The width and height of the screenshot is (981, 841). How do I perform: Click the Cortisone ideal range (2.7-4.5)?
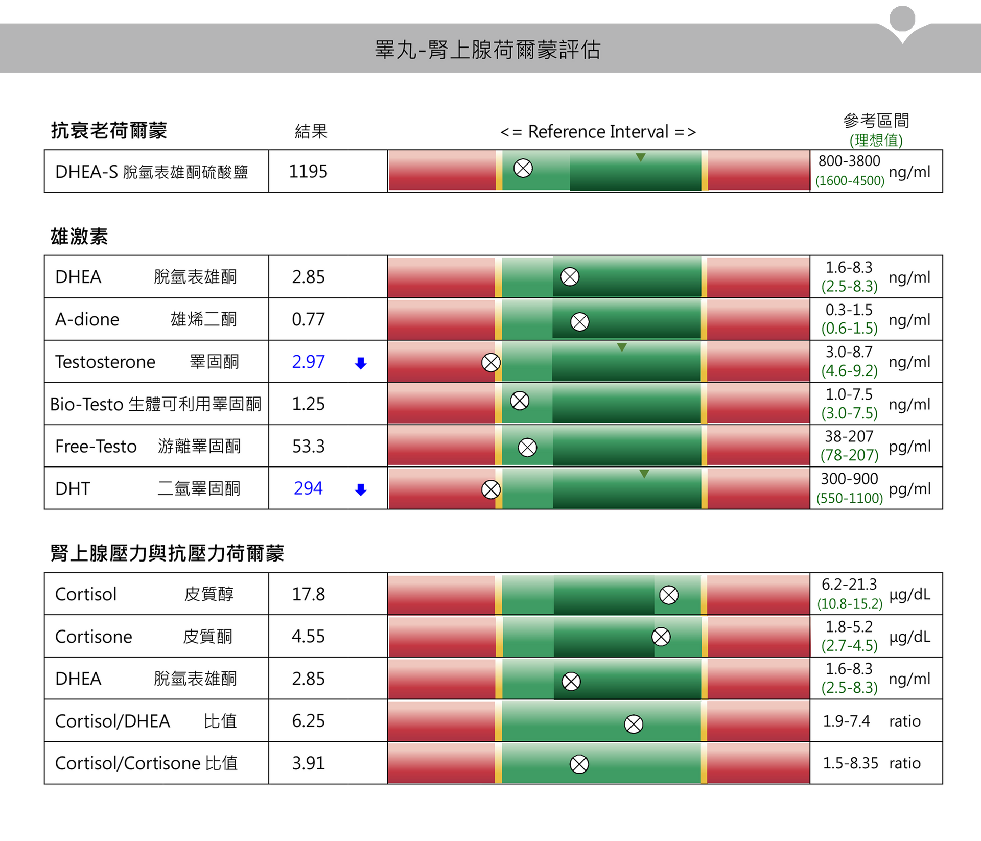point(849,646)
